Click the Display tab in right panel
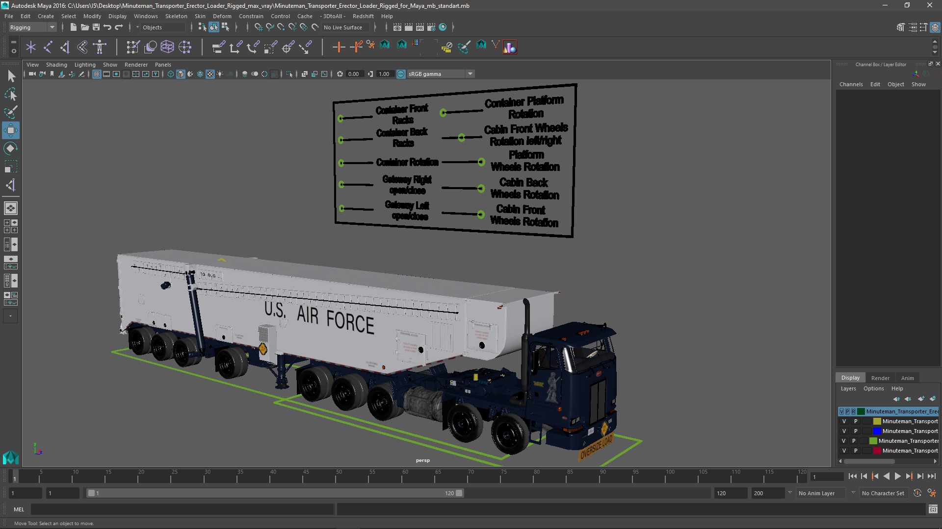This screenshot has height=529, width=942. pos(850,377)
